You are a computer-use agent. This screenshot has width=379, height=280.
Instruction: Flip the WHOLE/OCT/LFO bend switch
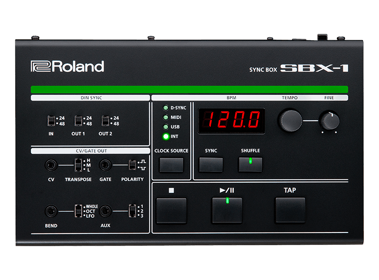78,211
